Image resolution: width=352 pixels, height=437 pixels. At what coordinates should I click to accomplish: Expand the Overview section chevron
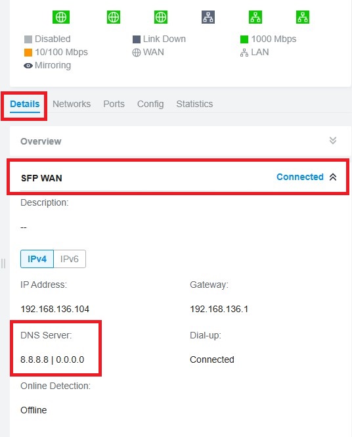pyautogui.click(x=333, y=141)
